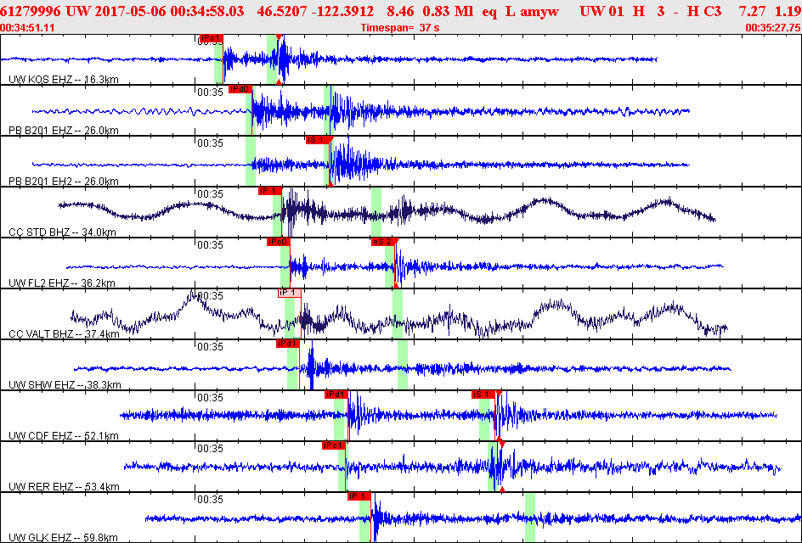Select the UW FL2 EHZ -- 36.2km label

pos(62,283)
